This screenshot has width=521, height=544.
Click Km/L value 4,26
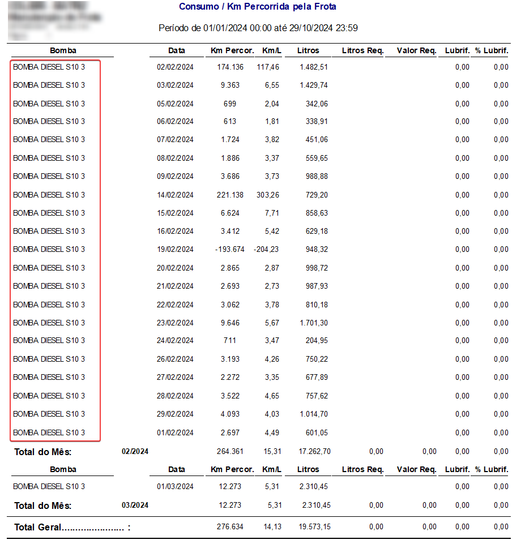pos(272,359)
